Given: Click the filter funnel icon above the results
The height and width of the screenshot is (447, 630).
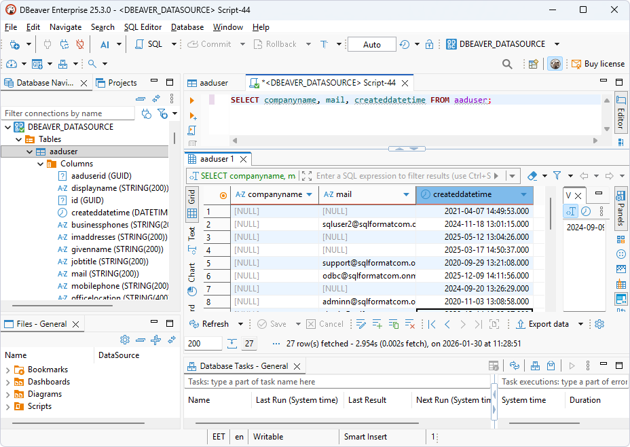Looking at the screenshot, I should tap(557, 175).
